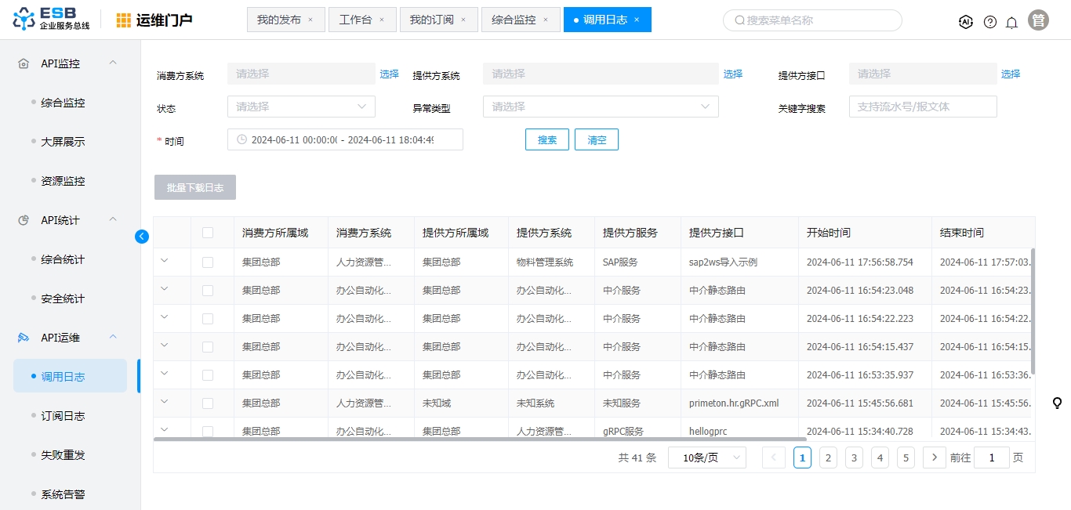
Task: Click the 关键字搜索 input field
Action: click(x=923, y=107)
